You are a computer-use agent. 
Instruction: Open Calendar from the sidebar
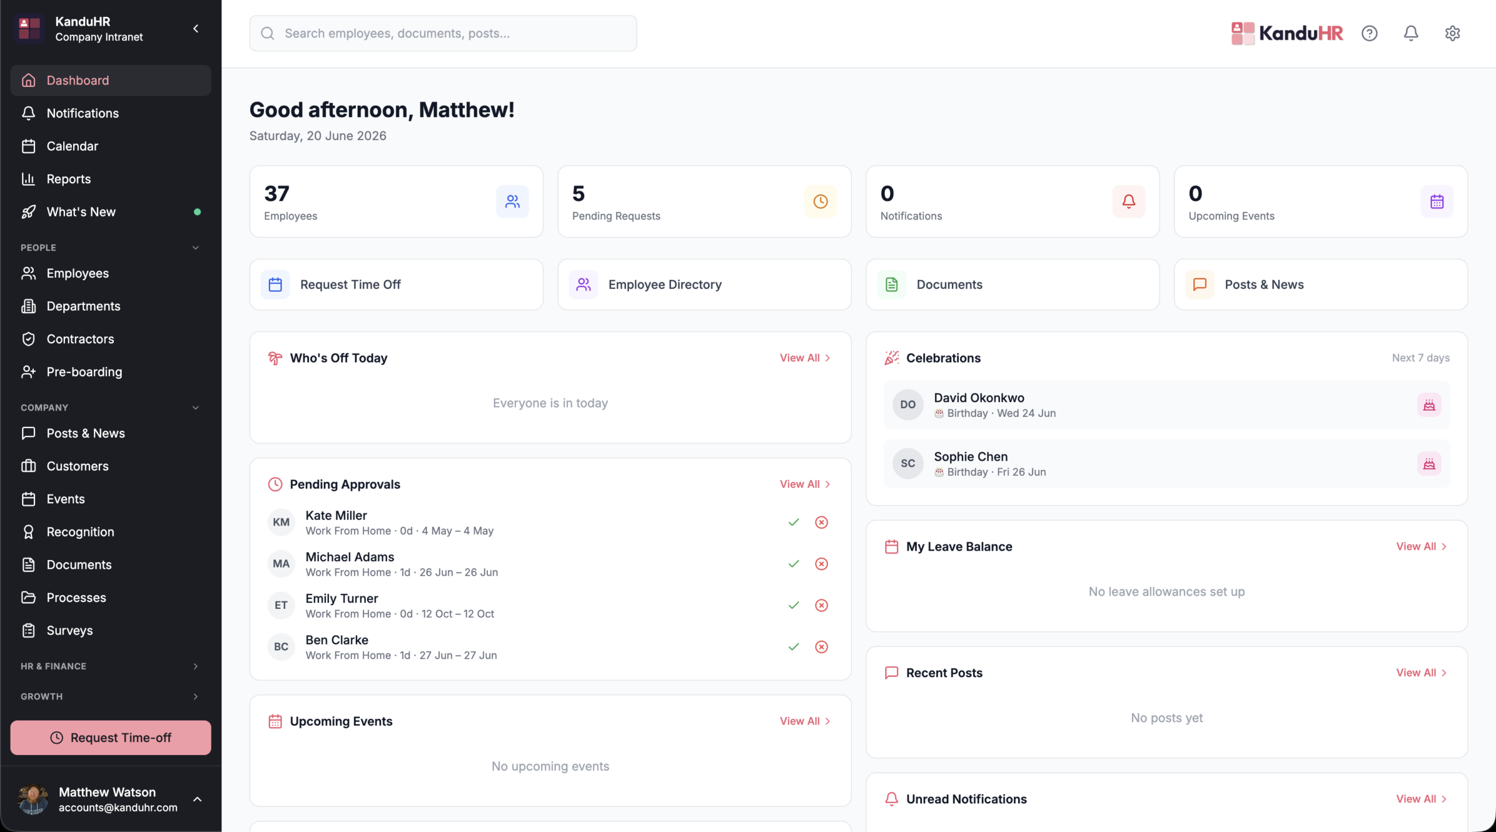[110, 146]
